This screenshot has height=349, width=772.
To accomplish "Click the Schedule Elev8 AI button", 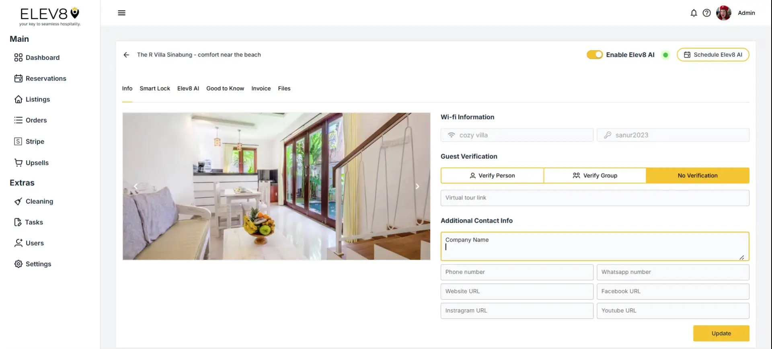I will (x=713, y=55).
